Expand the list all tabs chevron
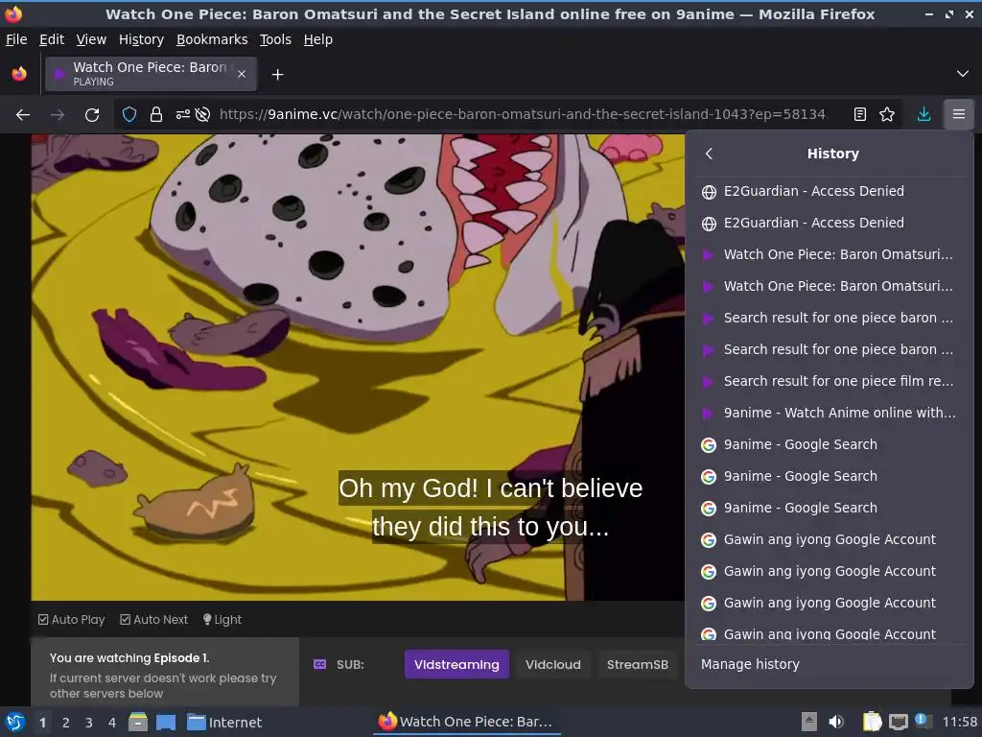Image resolution: width=982 pixels, height=737 pixels. 963,74
